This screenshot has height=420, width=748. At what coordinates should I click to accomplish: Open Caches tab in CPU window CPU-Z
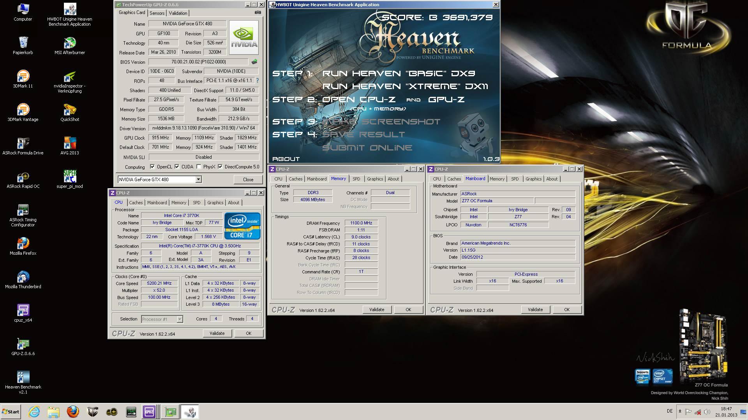coord(136,202)
